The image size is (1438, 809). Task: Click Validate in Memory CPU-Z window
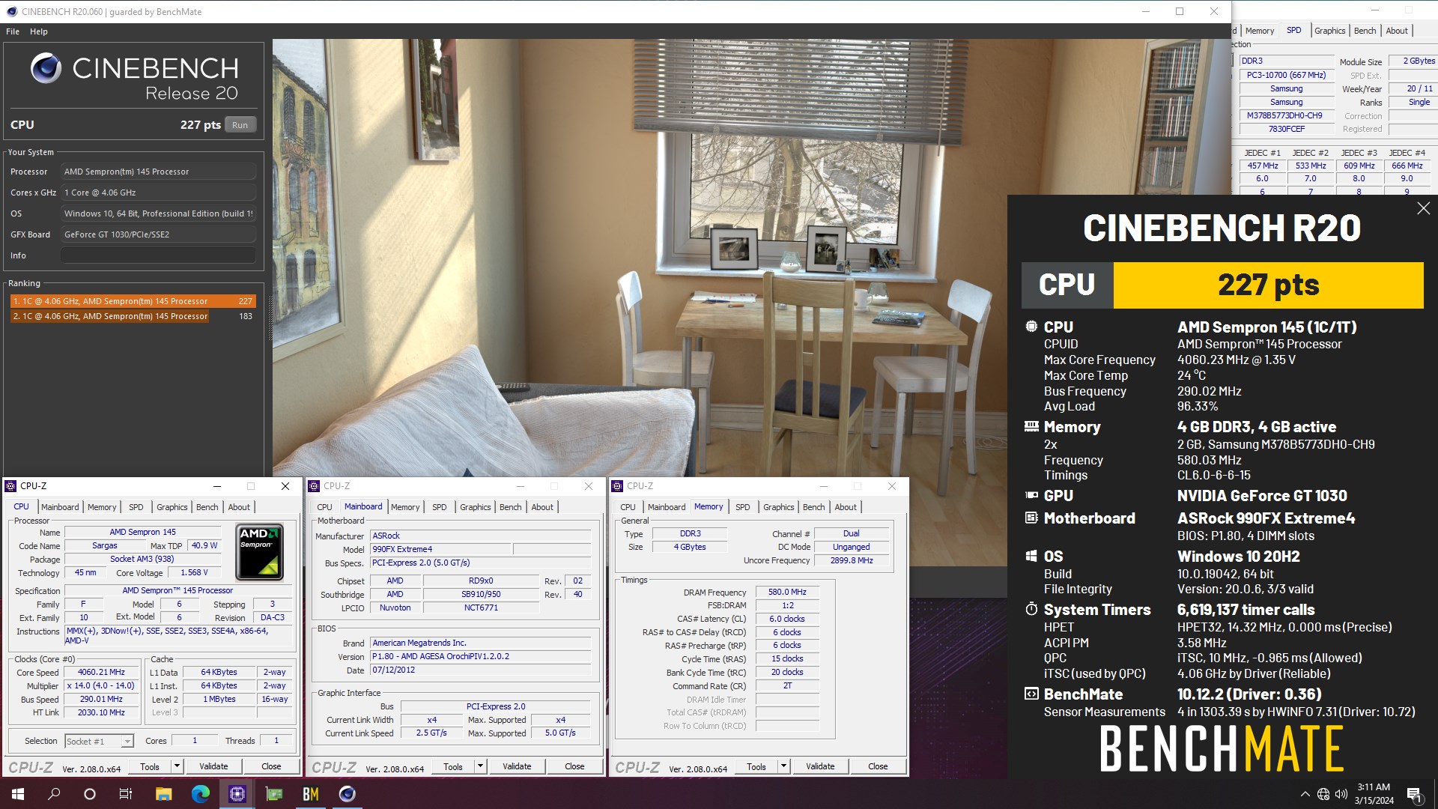820,766
